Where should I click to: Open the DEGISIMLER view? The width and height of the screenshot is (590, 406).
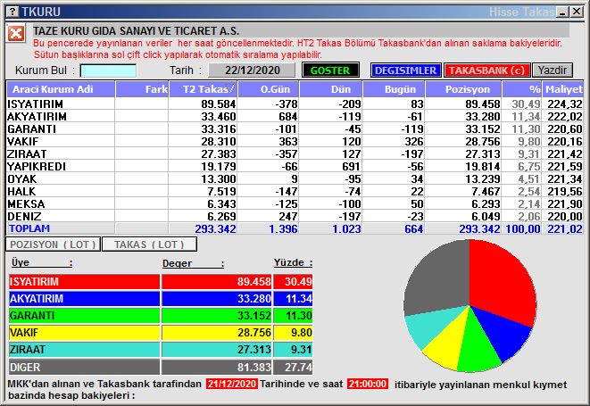[x=405, y=70]
